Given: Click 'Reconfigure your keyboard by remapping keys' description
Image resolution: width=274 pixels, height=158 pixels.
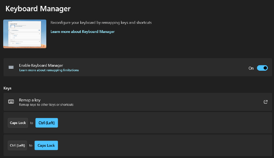Looking at the screenshot, I should point(101,22).
